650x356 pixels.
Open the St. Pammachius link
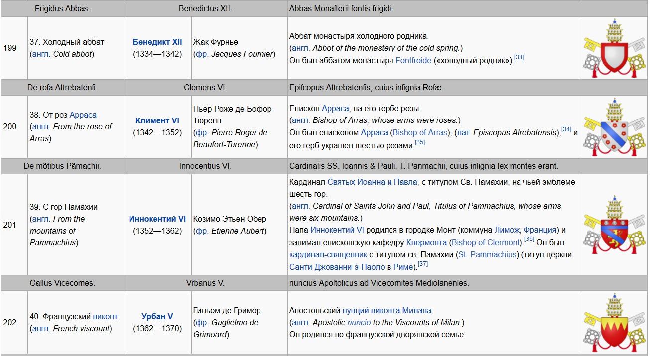point(487,254)
